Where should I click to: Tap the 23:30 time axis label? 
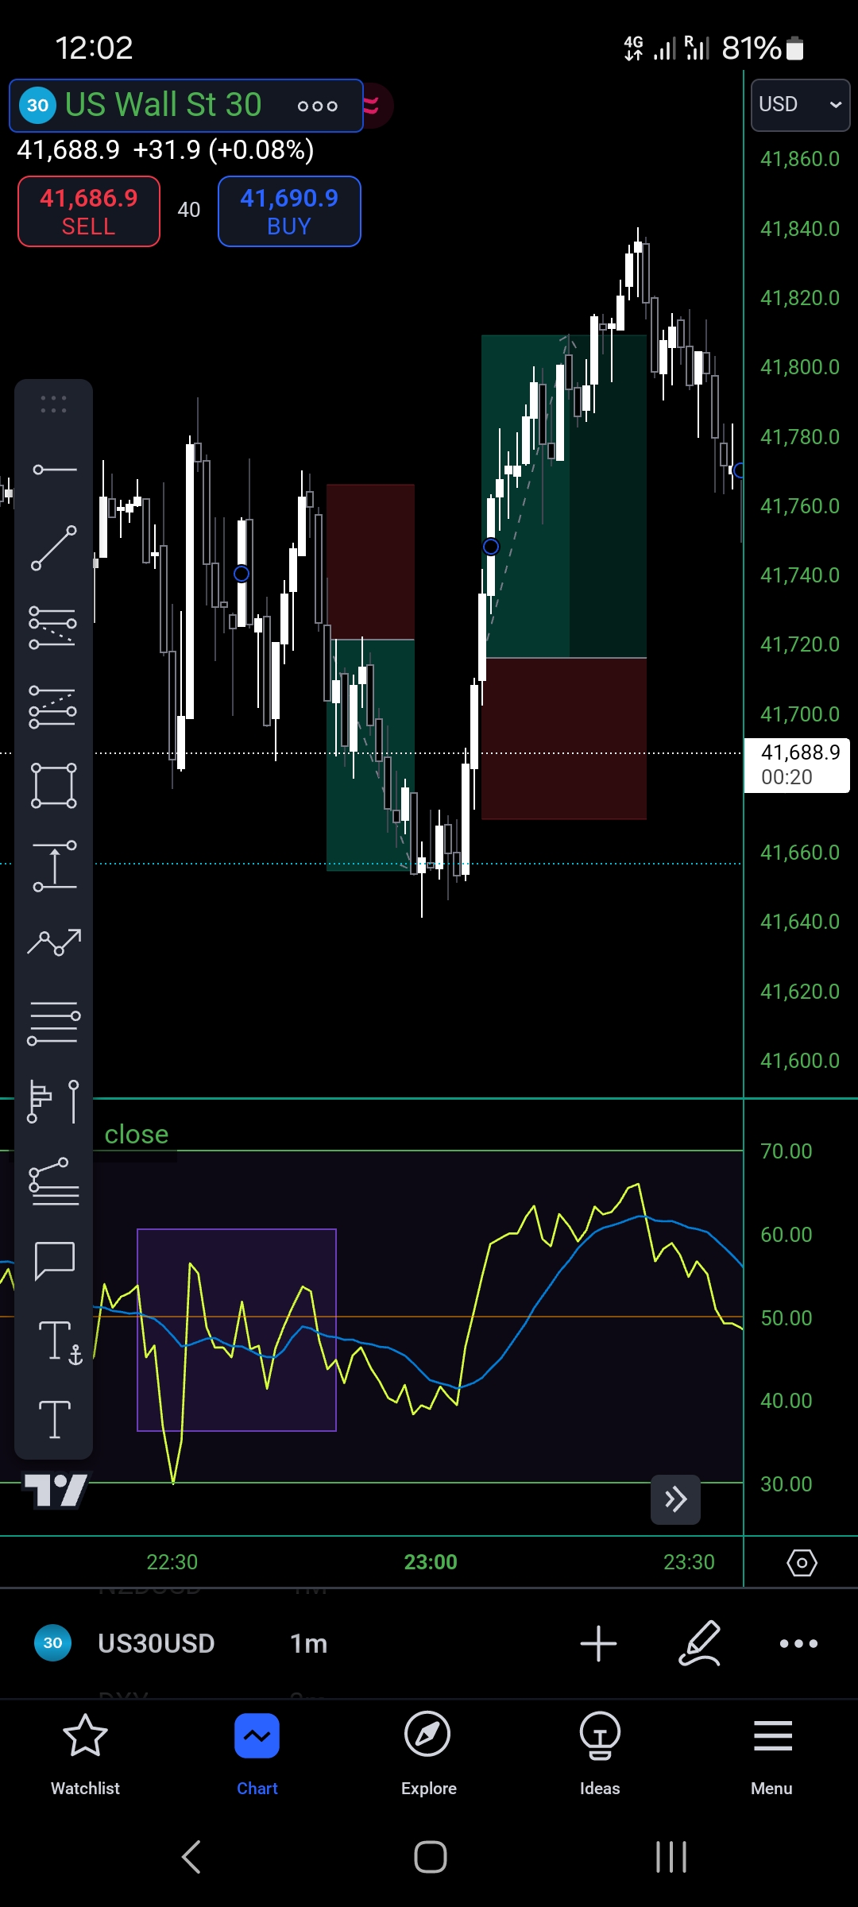point(689,1562)
